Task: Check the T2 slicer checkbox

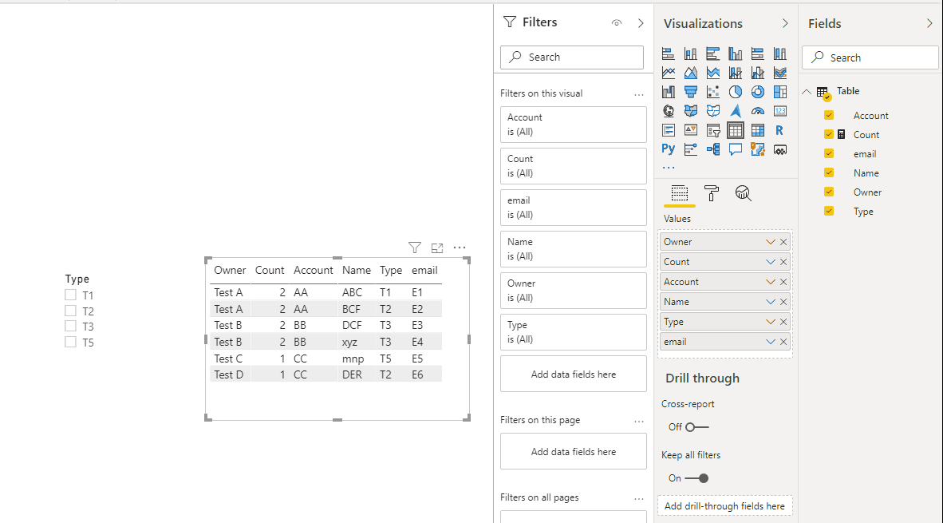Action: click(70, 311)
